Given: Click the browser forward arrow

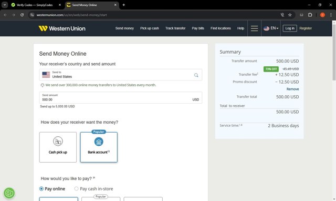Looking at the screenshot, I should click(14, 15).
